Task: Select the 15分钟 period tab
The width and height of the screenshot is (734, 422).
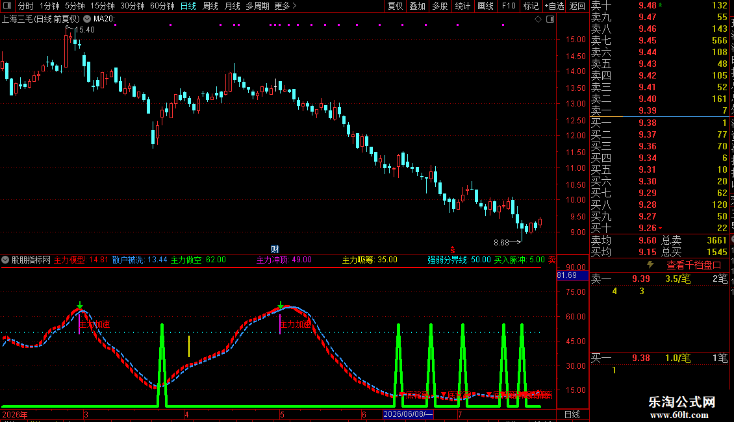Action: coord(103,6)
